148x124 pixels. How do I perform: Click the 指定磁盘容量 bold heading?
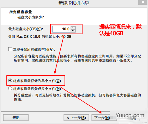(x=21, y=12)
